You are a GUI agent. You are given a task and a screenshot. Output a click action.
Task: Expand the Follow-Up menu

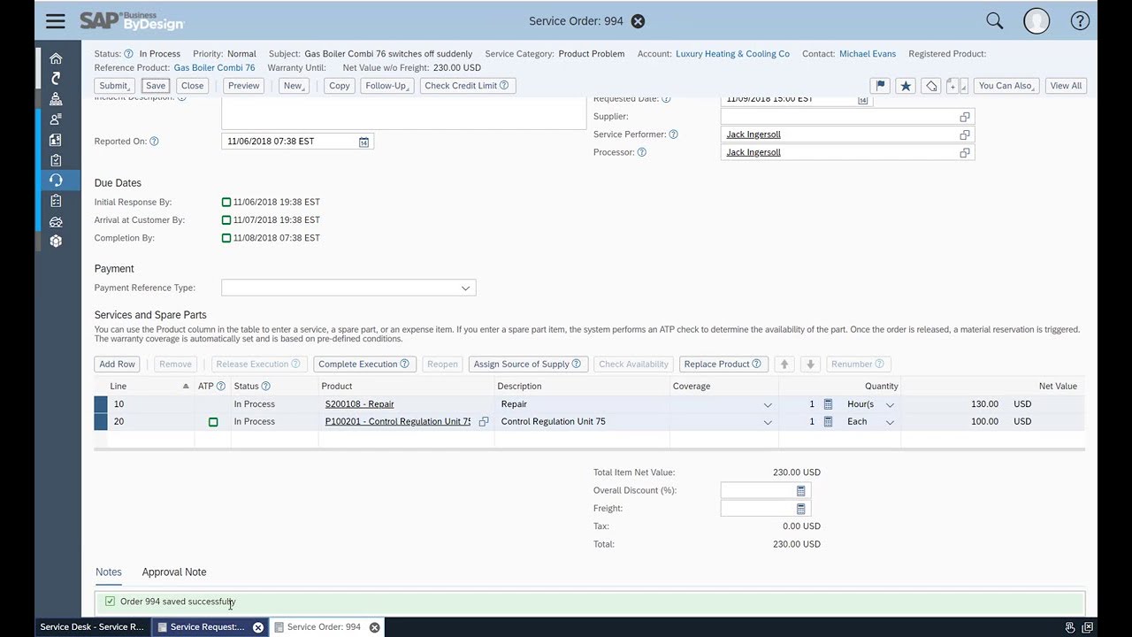point(387,86)
